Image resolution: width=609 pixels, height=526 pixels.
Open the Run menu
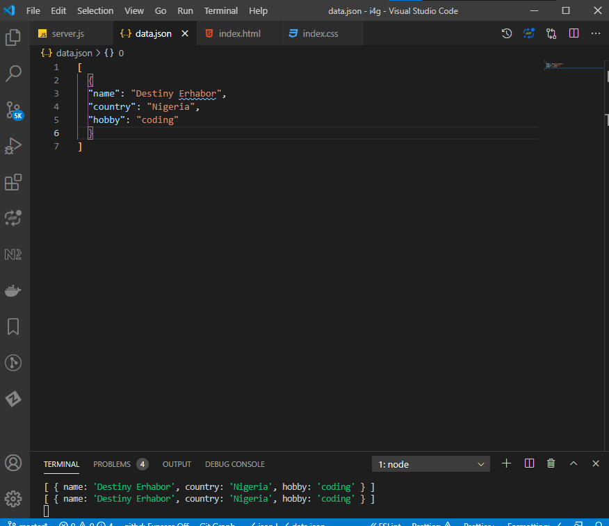(185, 11)
